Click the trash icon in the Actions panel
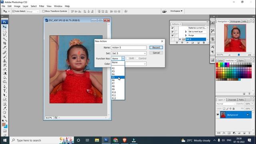Screen dimensions: 256x144 click(x=204, y=43)
